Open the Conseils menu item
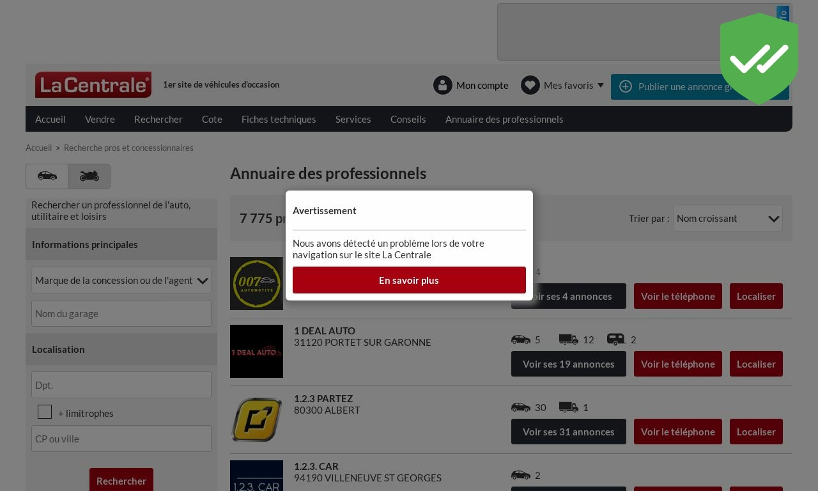The width and height of the screenshot is (818, 491). [x=408, y=119]
